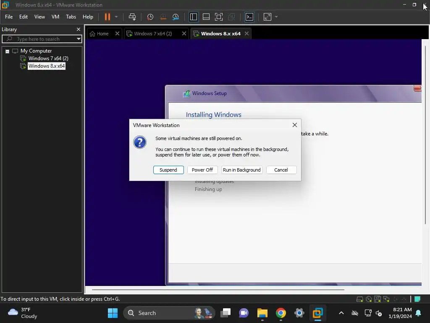The width and height of the screenshot is (430, 323).
Task: Click the VMware Workstation taskbar icon
Action: (317, 313)
